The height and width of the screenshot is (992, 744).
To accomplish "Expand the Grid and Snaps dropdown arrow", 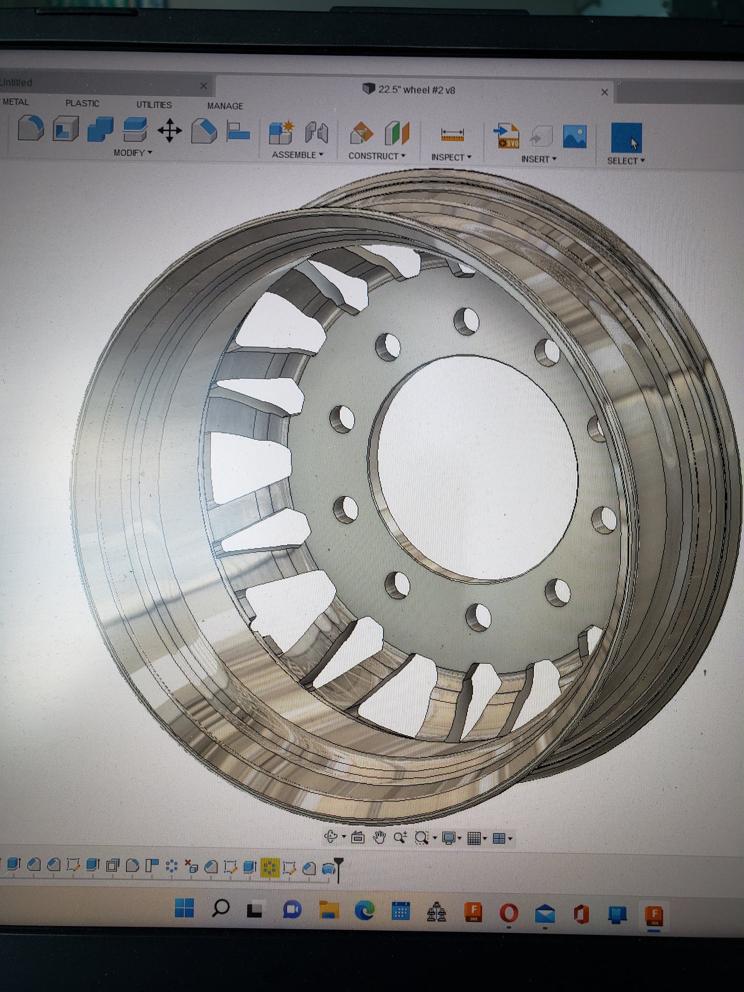I will coord(485,839).
